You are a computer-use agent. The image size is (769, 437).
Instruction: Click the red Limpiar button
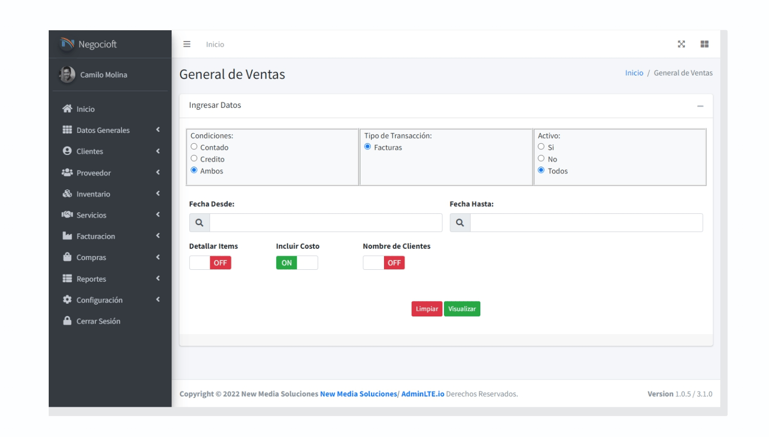[427, 309]
